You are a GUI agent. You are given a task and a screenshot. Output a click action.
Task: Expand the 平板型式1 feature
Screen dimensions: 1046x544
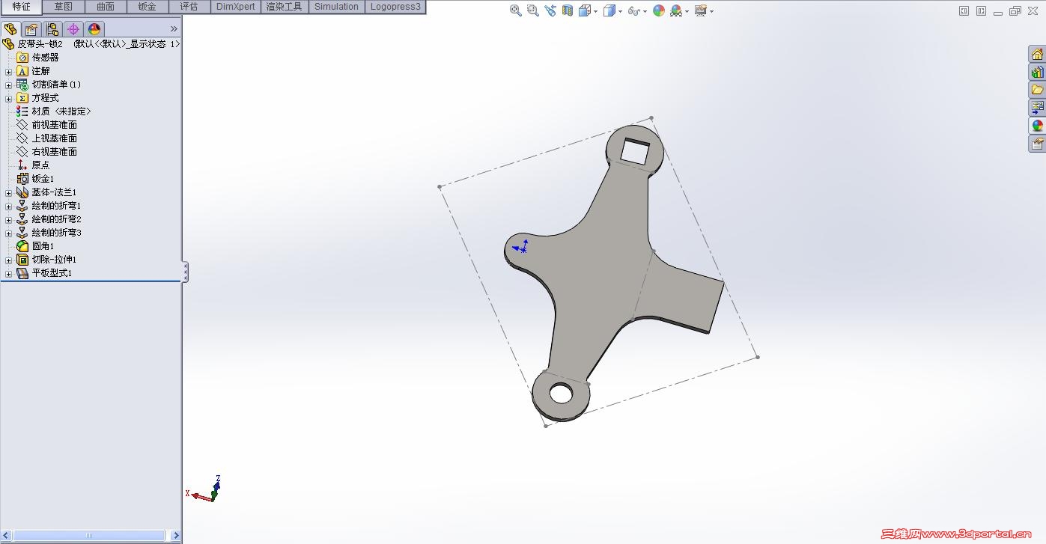[x=9, y=273]
